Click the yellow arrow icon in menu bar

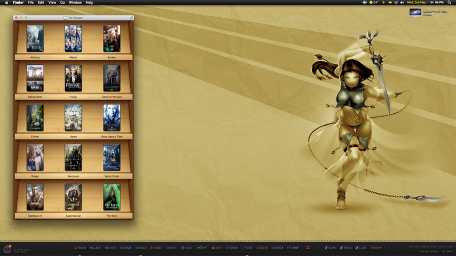390,3
